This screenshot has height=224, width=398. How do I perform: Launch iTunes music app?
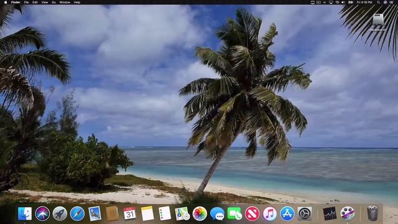pyautogui.click(x=269, y=213)
